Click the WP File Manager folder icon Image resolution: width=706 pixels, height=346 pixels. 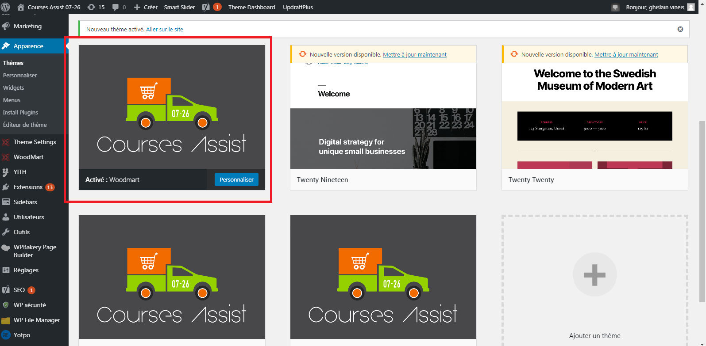pyautogui.click(x=6, y=320)
